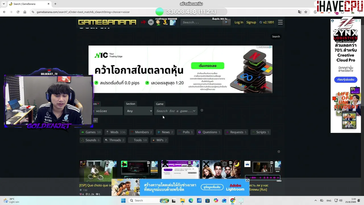Click the Signup link
The height and width of the screenshot is (205, 364).
[x=251, y=22]
